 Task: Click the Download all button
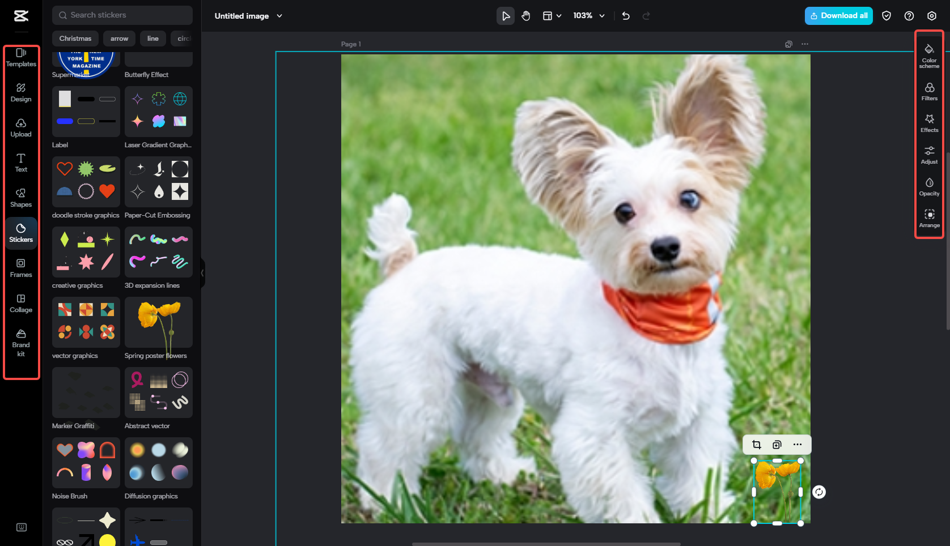[x=839, y=16]
